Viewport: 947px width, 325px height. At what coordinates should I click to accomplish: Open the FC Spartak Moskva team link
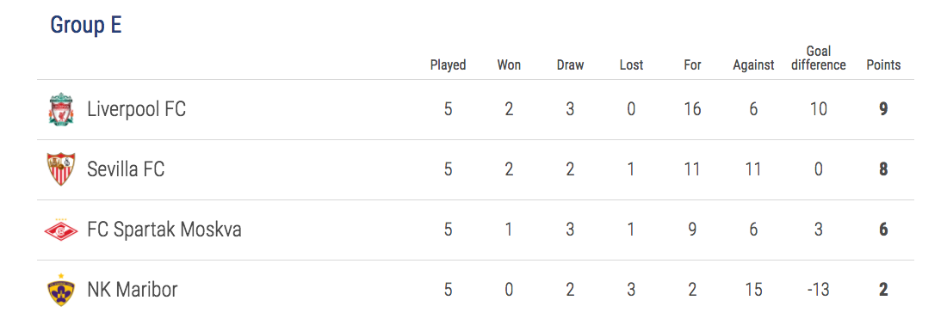[x=164, y=230]
